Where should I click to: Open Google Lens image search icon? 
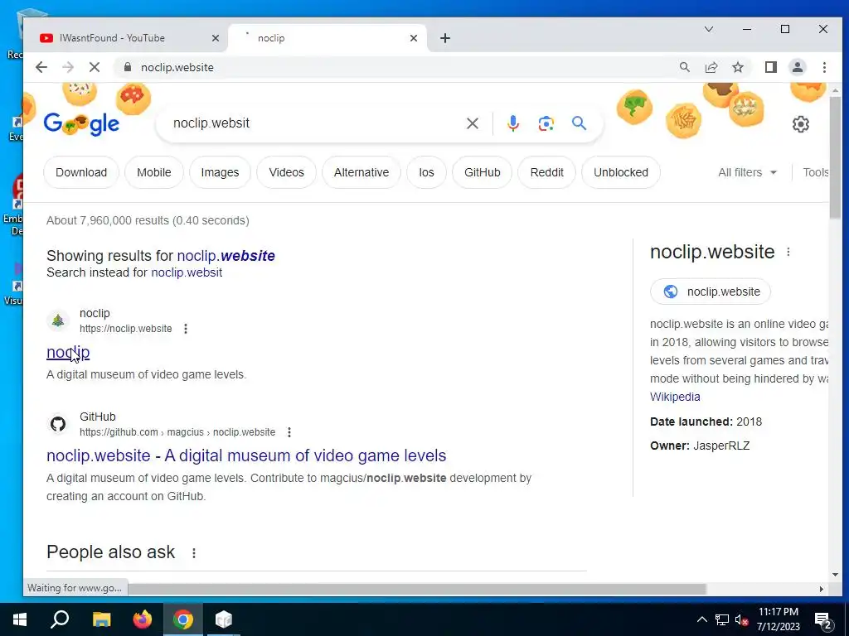(x=546, y=124)
